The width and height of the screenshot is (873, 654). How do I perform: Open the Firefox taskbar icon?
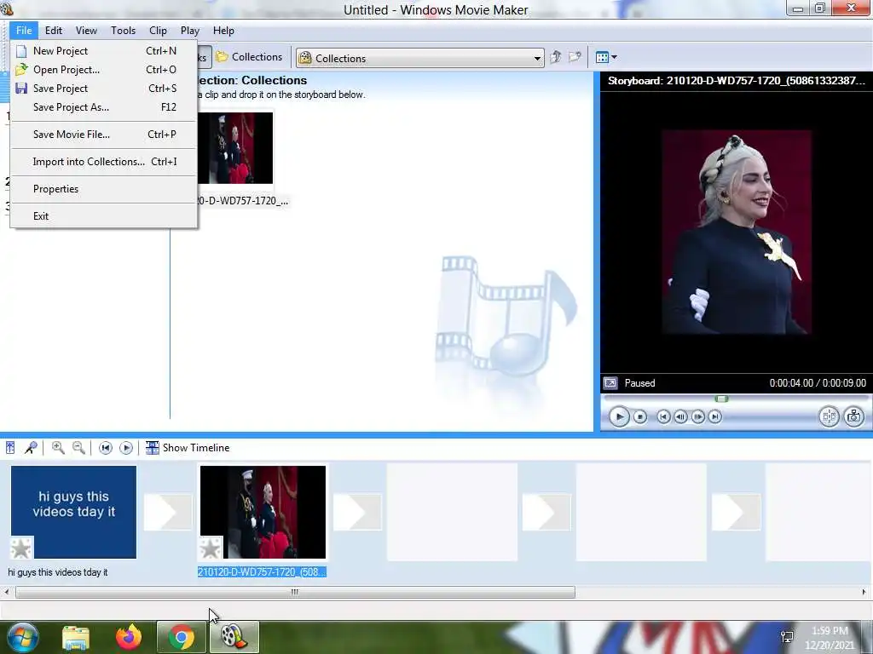(129, 637)
